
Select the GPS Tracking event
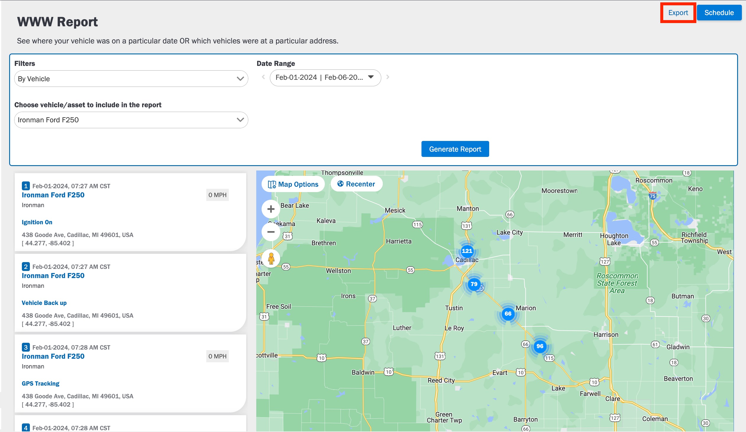(40, 384)
